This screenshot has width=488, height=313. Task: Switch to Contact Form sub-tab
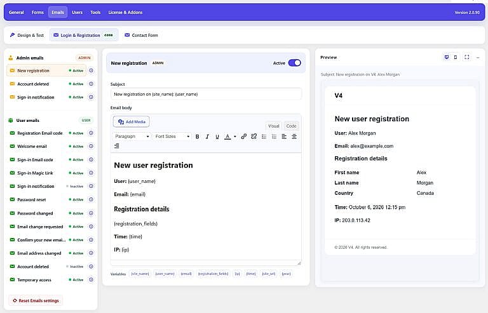[141, 35]
